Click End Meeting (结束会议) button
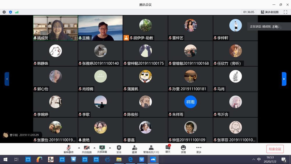Image resolution: width=291 pixels, height=164 pixels. 275,149
